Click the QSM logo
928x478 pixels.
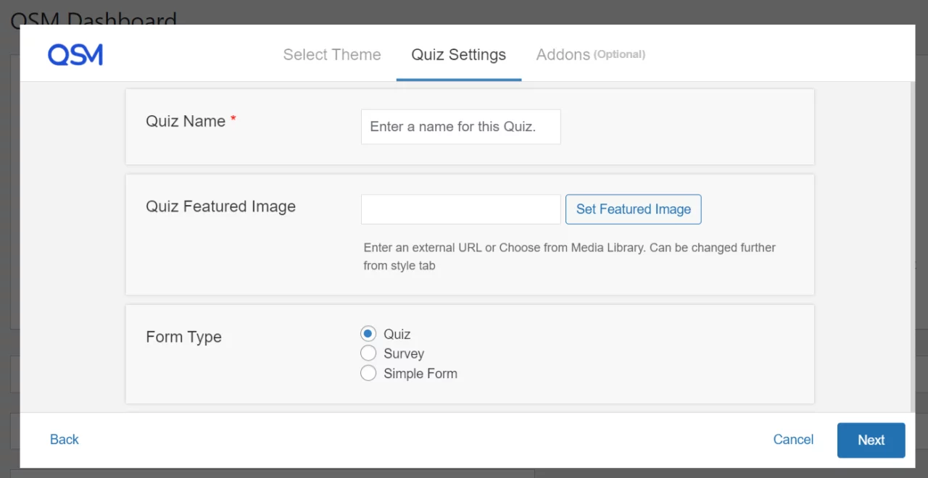(x=75, y=54)
